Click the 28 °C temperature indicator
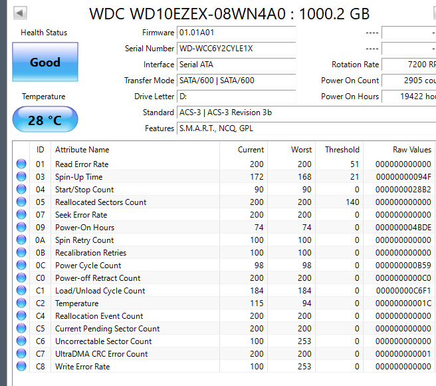436x386 pixels. tap(45, 119)
